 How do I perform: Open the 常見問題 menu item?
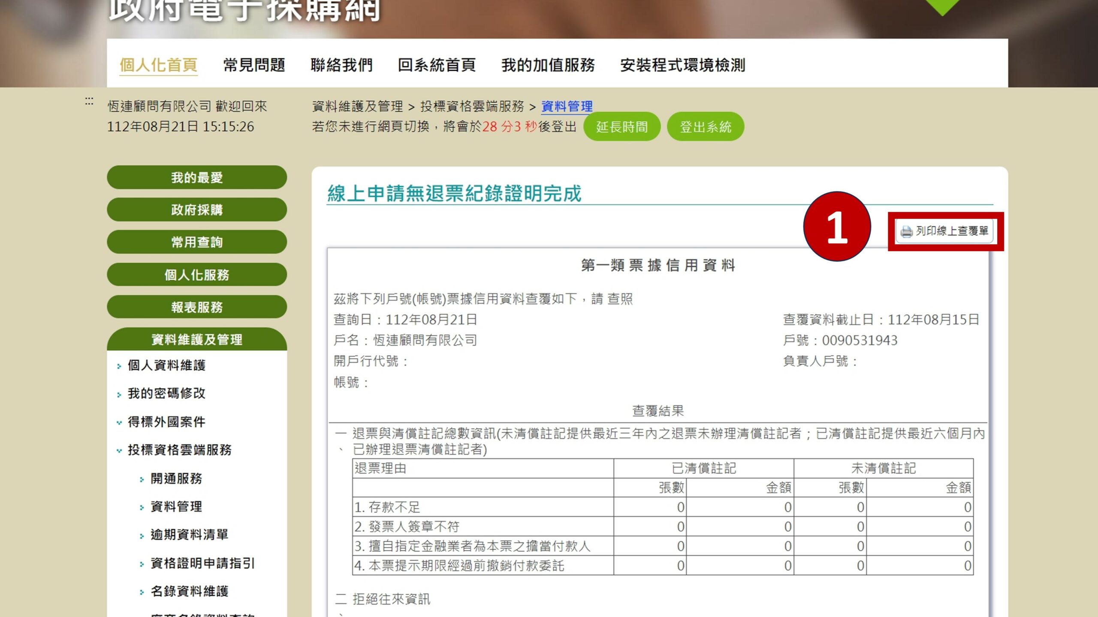click(255, 65)
